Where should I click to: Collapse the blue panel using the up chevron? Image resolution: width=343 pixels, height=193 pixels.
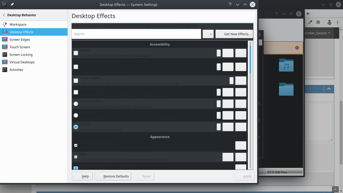329,89
